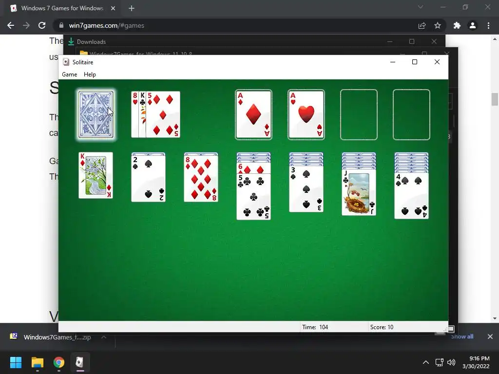Select the 3 of spades card
499x374 pixels.
(306, 189)
